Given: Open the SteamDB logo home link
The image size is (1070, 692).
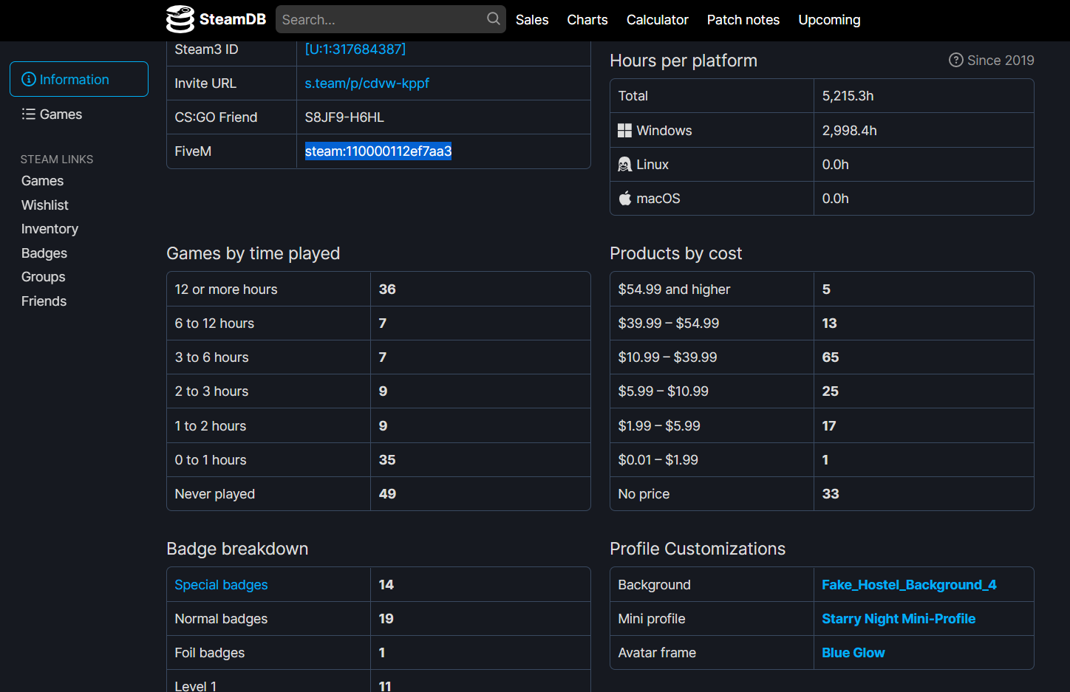Looking at the screenshot, I should click(x=216, y=19).
